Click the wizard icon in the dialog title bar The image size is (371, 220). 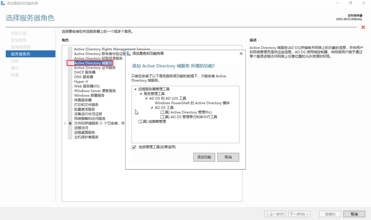(129, 53)
